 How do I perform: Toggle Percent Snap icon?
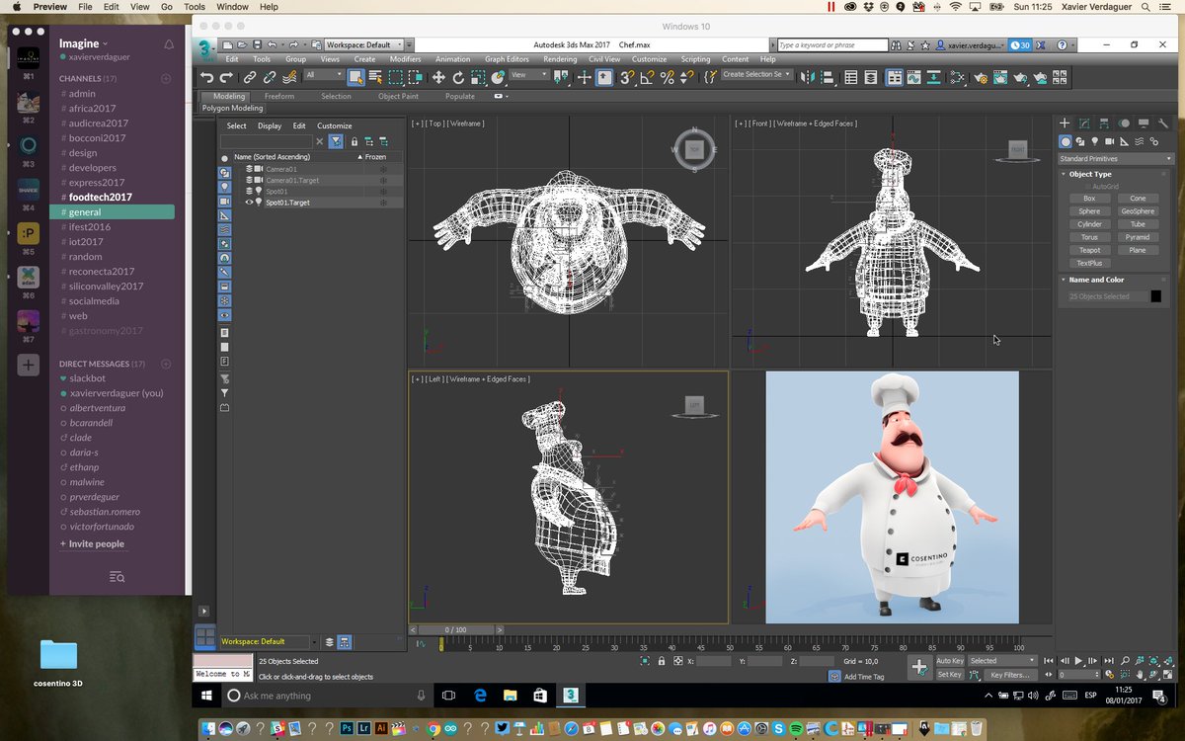(x=668, y=77)
